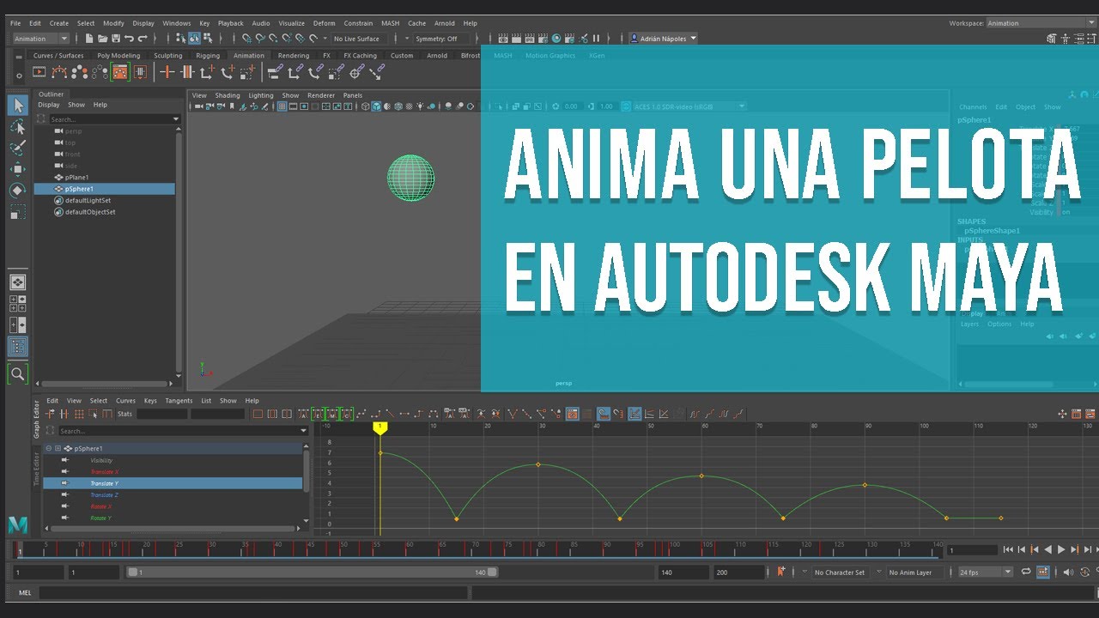Image resolution: width=1099 pixels, height=618 pixels.
Task: Click the Undo arrow icon
Action: point(129,39)
